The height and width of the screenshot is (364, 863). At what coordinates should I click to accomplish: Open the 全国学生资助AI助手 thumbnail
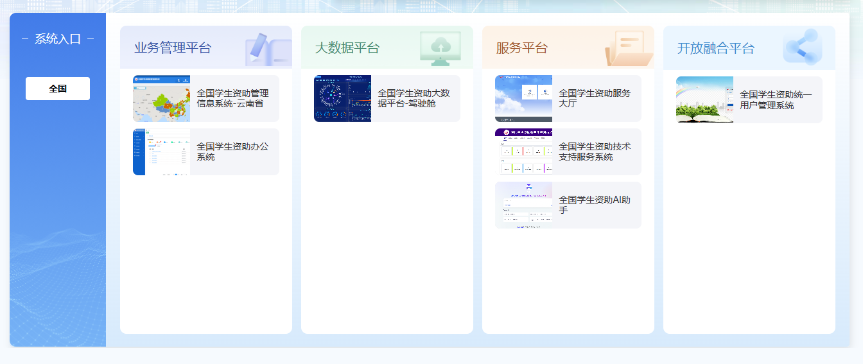(x=523, y=205)
